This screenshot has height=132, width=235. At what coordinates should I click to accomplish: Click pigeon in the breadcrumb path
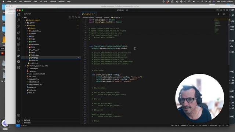click(x=106, y=17)
